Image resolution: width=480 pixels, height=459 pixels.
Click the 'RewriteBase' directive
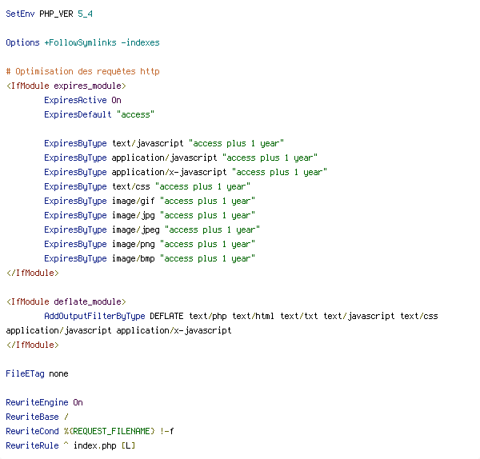point(32,417)
